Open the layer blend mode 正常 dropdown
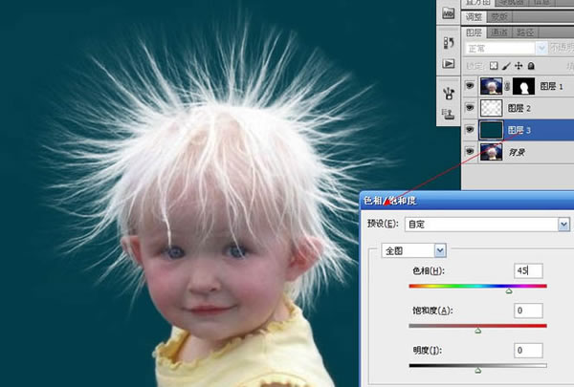The height and width of the screenshot is (387, 574). pos(505,49)
